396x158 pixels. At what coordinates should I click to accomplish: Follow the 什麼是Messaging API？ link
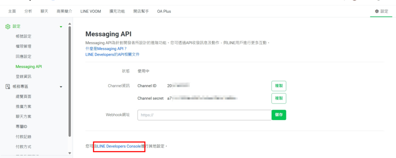pos(106,48)
